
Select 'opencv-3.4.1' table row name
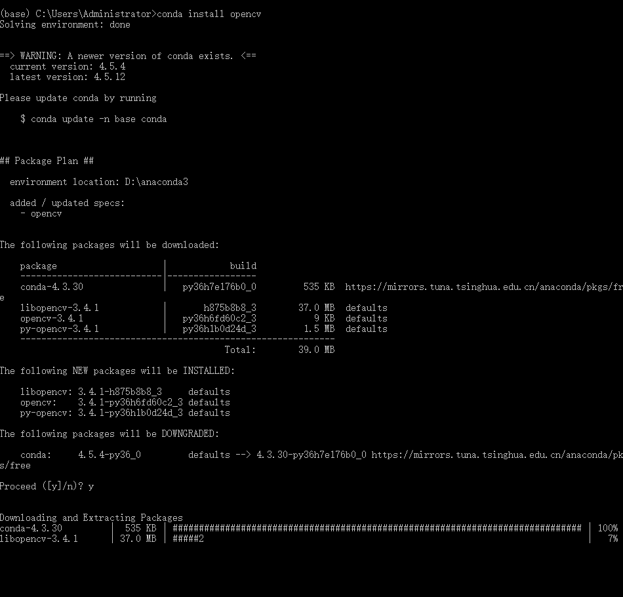(x=52, y=318)
